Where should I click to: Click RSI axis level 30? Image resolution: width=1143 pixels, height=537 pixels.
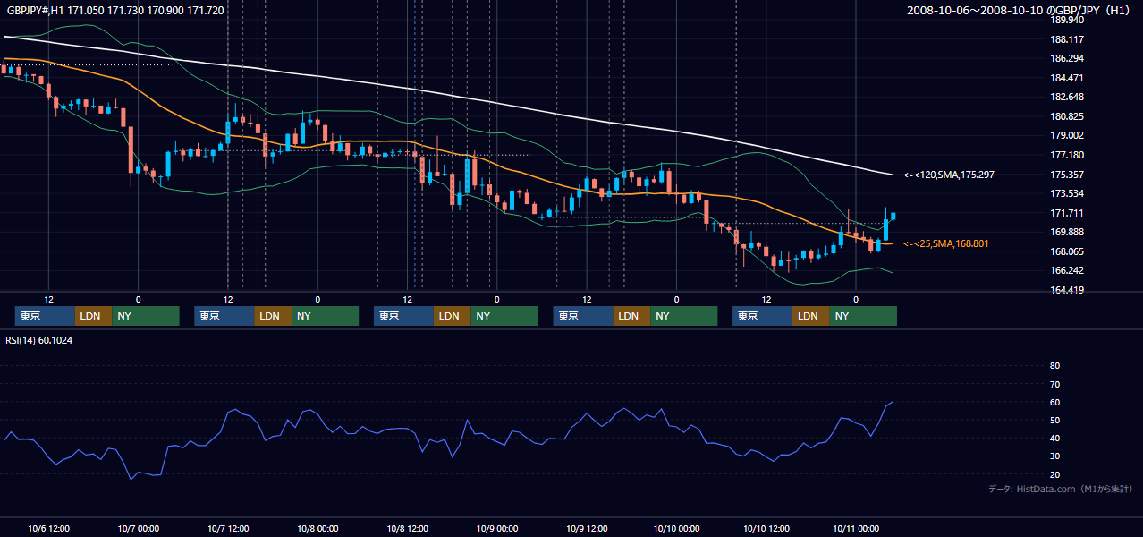[x=1054, y=456]
